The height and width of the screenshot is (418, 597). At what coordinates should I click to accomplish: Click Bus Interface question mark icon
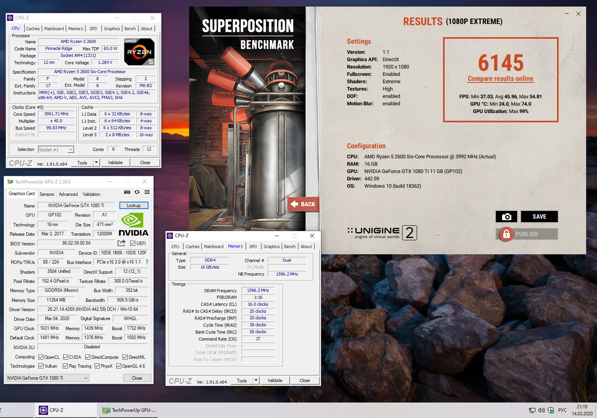(147, 262)
